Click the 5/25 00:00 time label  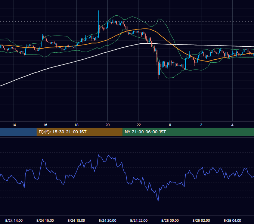point(170,220)
